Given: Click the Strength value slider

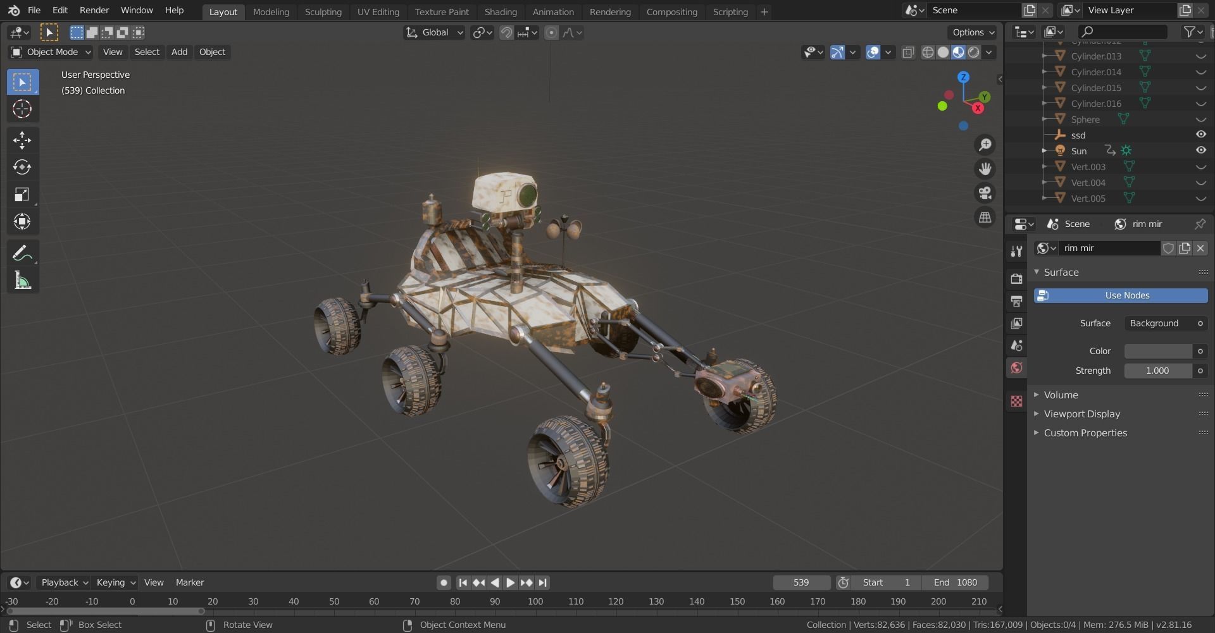Looking at the screenshot, I should pyautogui.click(x=1158, y=371).
